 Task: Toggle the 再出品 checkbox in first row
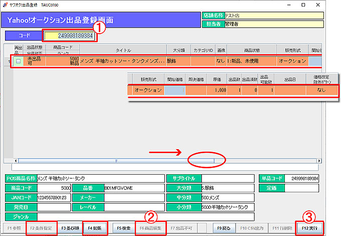(x=19, y=61)
